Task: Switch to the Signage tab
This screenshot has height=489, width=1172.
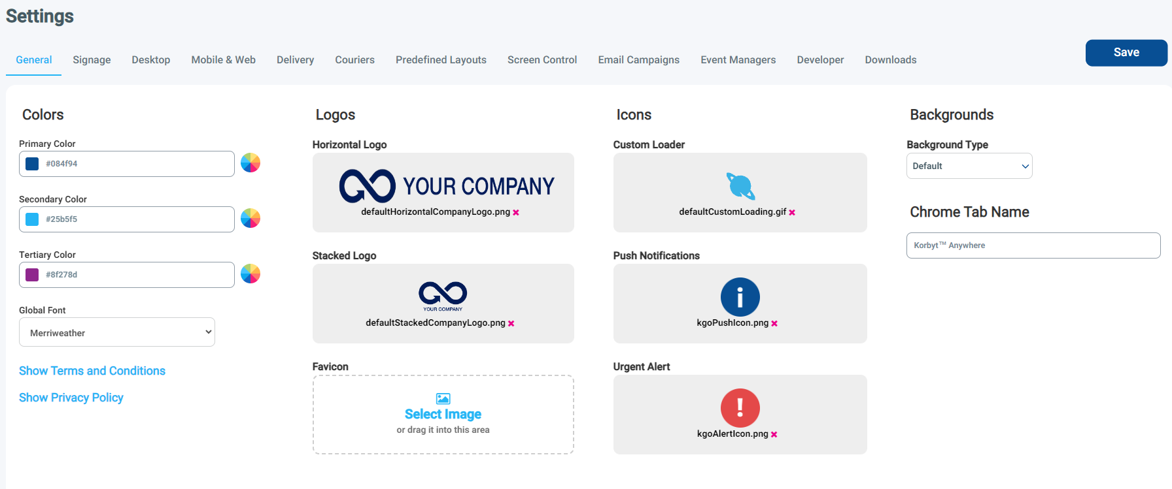Action: (92, 59)
